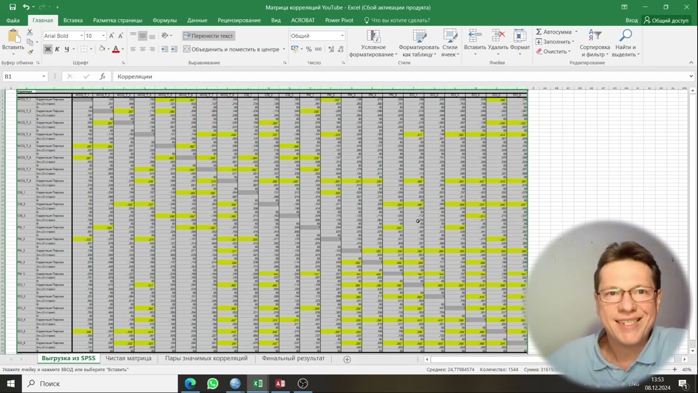
Task: Click the text orientation icon
Action: pos(165,35)
